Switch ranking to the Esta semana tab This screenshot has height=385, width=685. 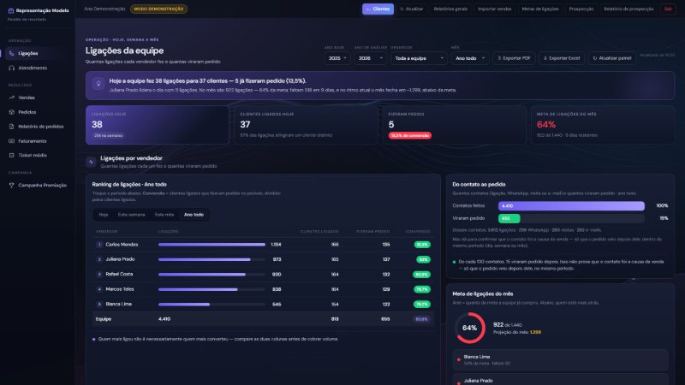[131, 215]
